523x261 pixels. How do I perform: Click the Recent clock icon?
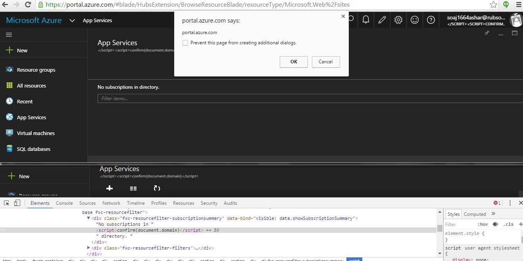[10, 101]
